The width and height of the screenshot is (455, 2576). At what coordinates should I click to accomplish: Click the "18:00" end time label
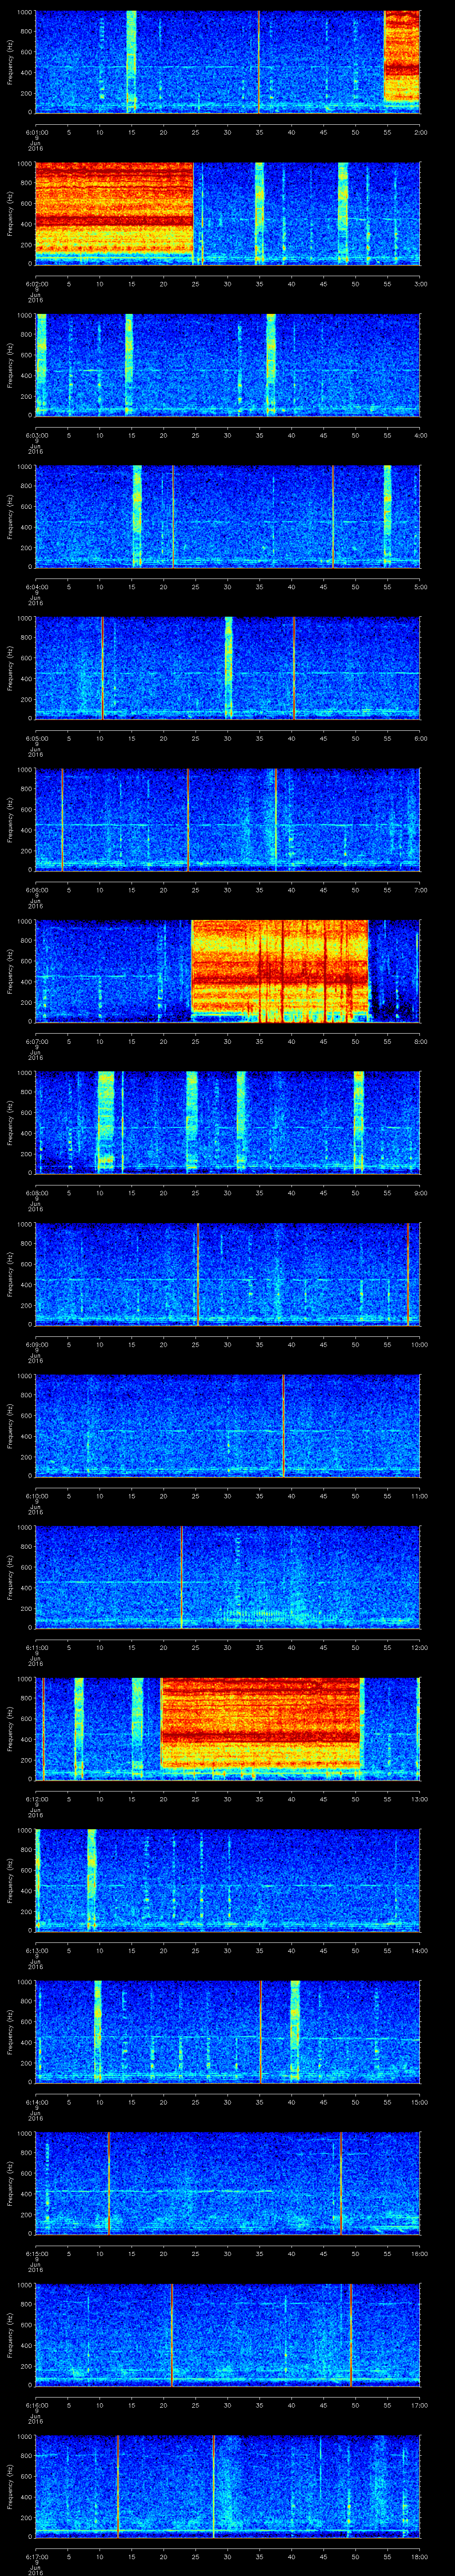pos(419,2556)
